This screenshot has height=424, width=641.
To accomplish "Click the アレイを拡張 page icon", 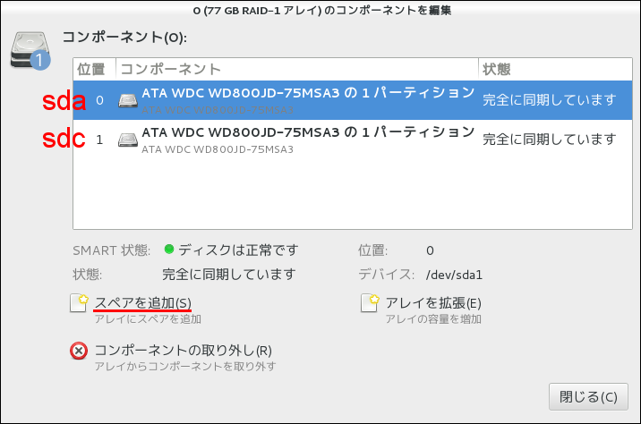I will click(370, 303).
